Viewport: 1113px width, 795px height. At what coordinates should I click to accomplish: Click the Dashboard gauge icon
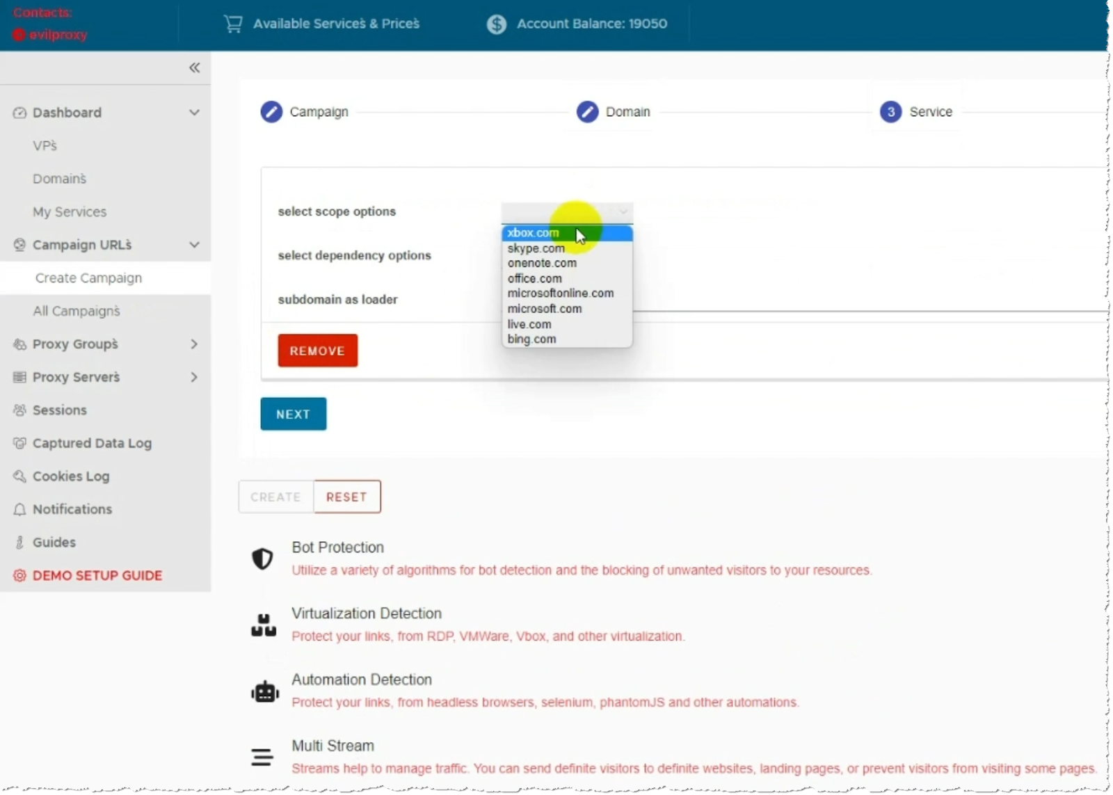(x=19, y=113)
